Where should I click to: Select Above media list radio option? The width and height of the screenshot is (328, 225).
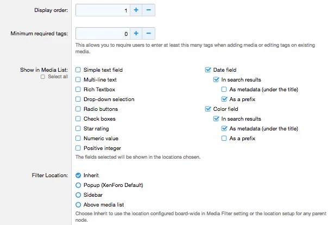[78, 205]
